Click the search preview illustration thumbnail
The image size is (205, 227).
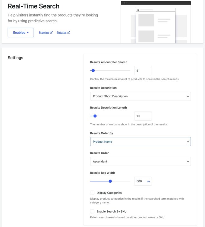tap(156, 23)
